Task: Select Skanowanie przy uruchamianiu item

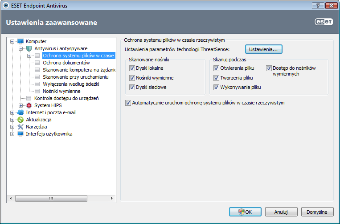Action: point(76,77)
